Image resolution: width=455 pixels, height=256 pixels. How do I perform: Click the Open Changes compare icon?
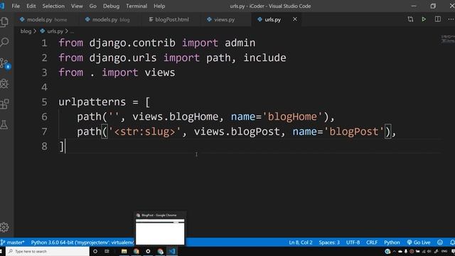coord(410,19)
